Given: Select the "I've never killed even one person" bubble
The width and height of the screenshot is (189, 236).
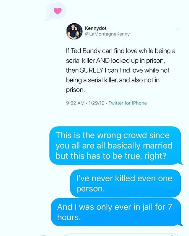Looking at the screenshot, I should pos(126,183).
